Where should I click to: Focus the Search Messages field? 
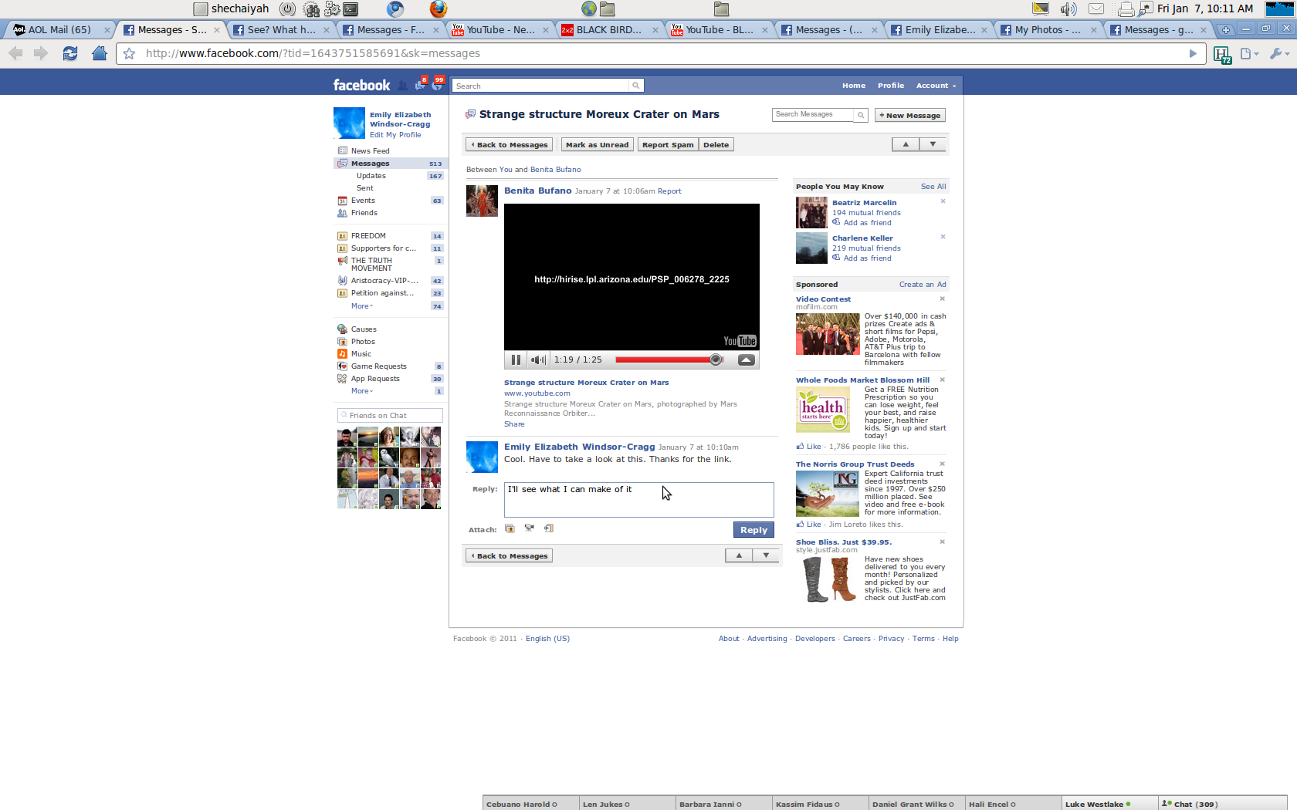point(813,115)
